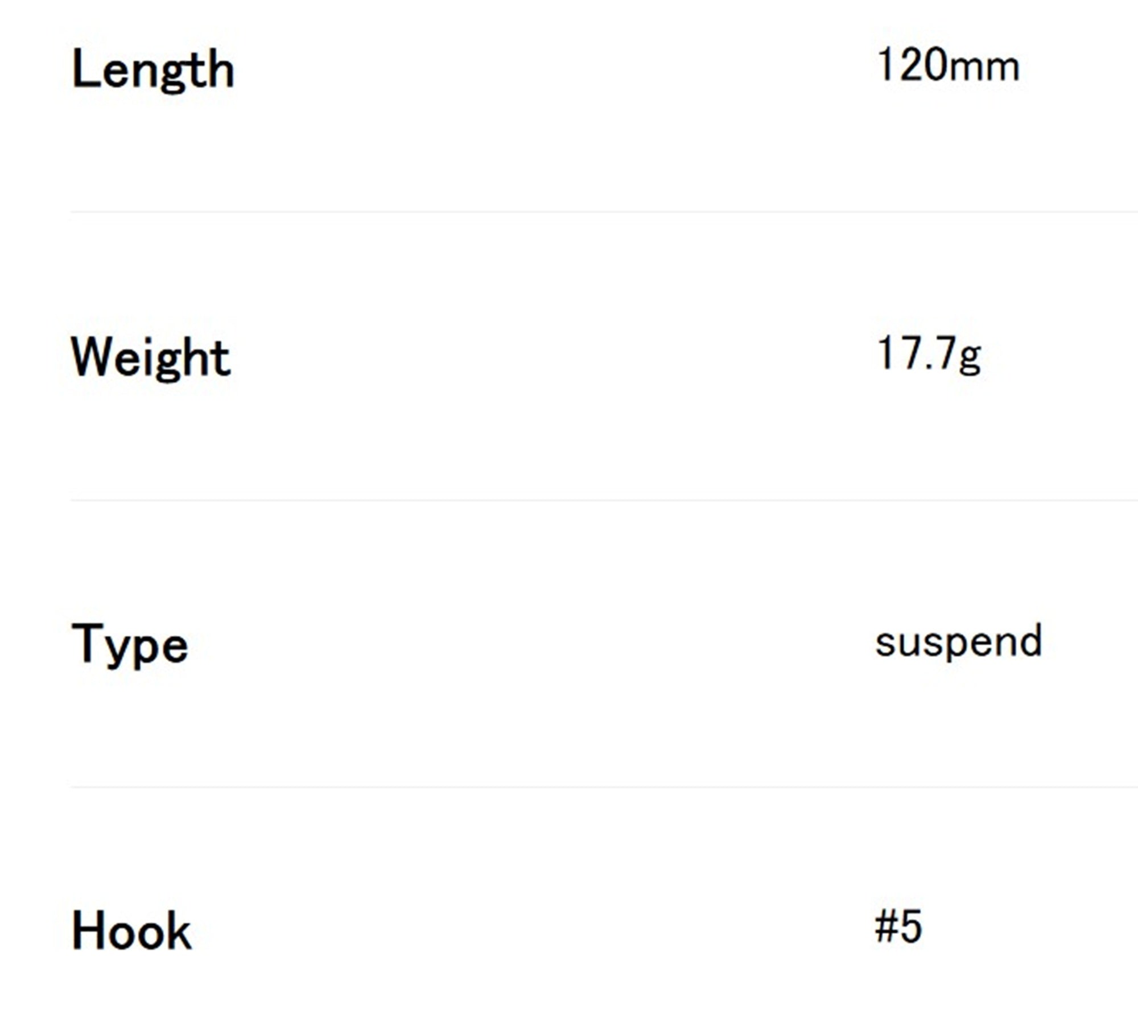Click the divider line below Type row
1138x1009 pixels.
(604, 788)
